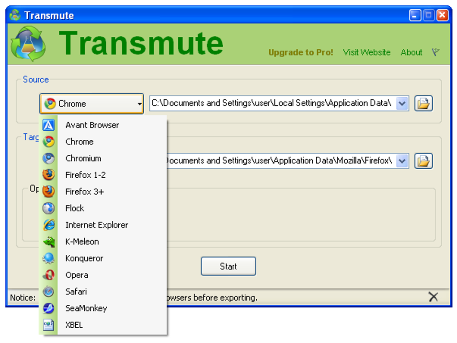Pick XBEL from the browser list
Image resolution: width=457 pixels, height=343 pixels.
click(103, 325)
